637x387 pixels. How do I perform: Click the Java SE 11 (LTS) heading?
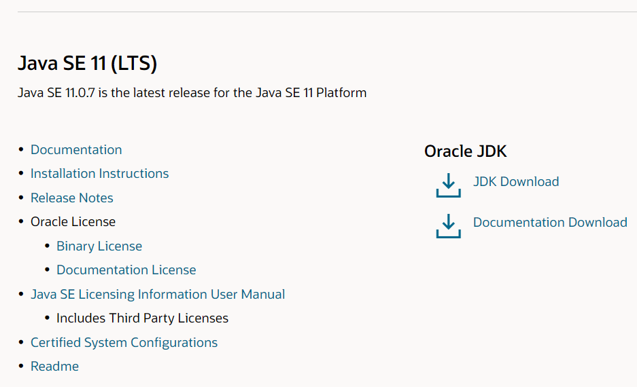(87, 63)
